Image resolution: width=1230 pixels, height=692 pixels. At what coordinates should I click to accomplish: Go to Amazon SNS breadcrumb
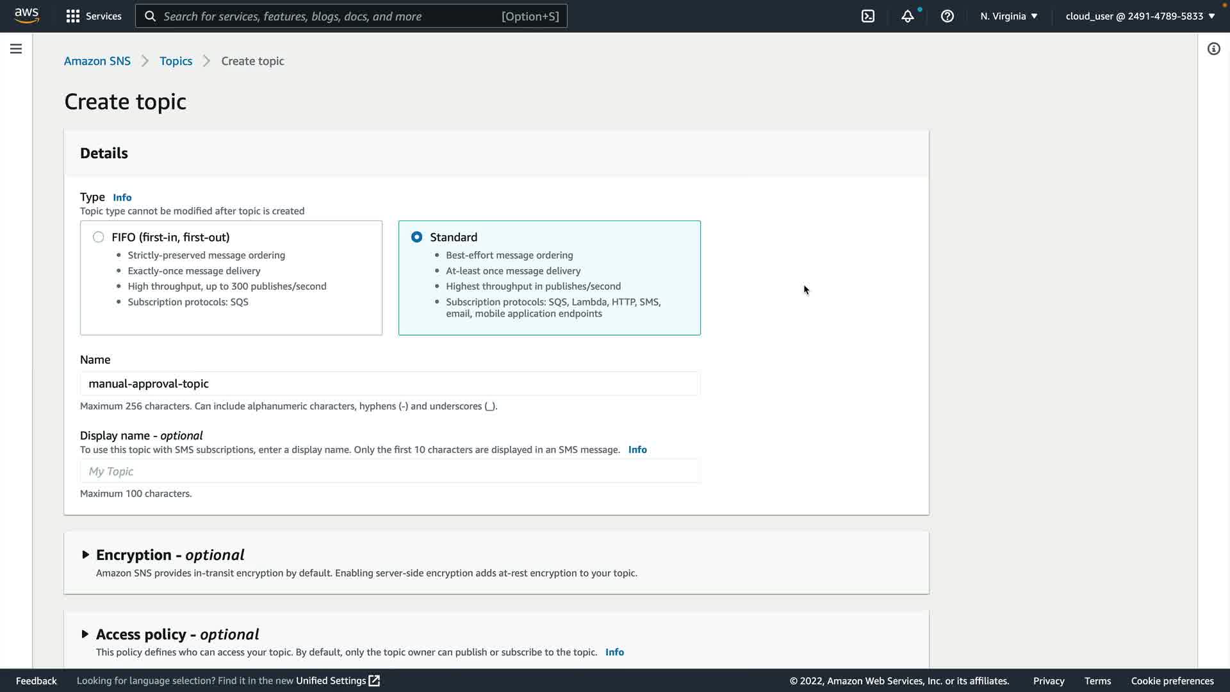pos(97,61)
